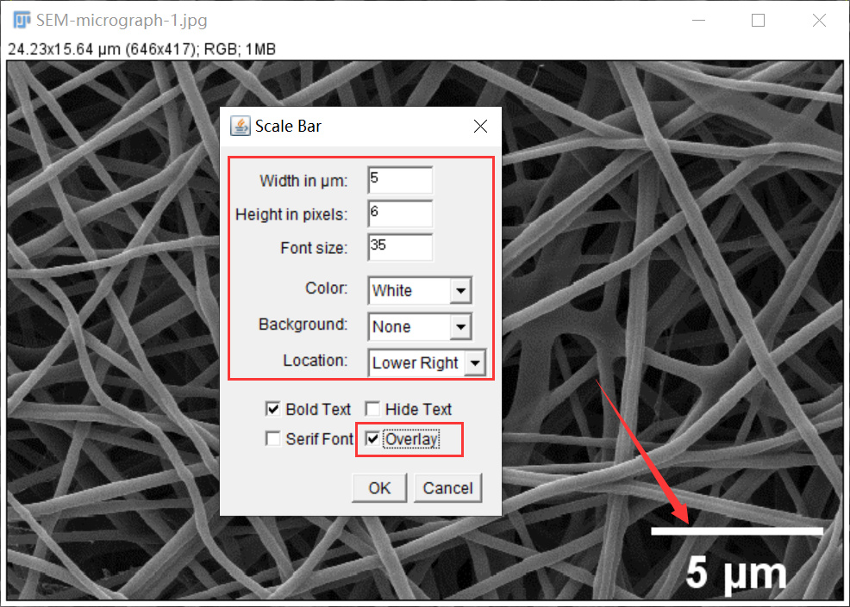Image resolution: width=850 pixels, height=607 pixels.
Task: Expand the Background dropdown set to None
Action: (419, 327)
